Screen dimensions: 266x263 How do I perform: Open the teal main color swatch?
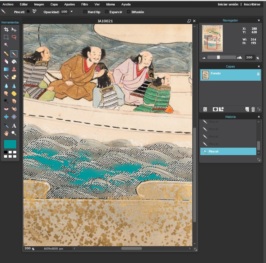point(10,144)
